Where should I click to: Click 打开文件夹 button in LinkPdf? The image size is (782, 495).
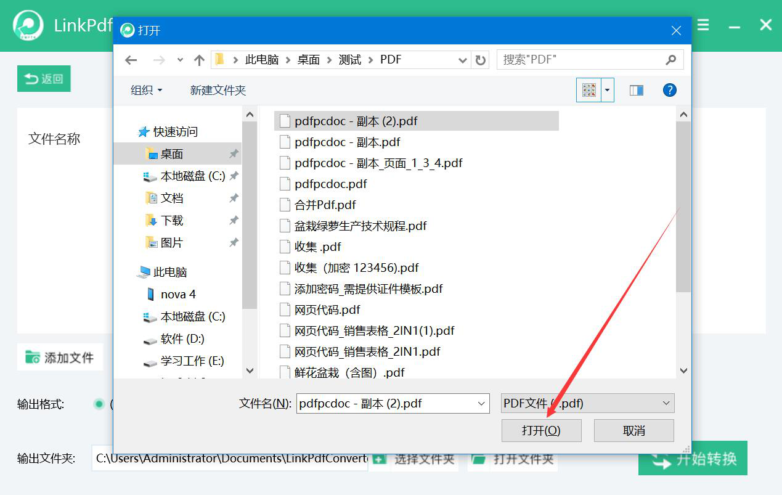(x=513, y=459)
